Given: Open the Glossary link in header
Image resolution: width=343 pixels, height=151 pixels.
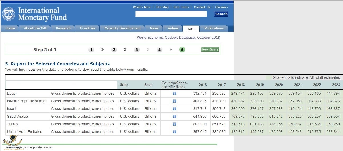Looking at the screenshot, I should coord(221,7).
